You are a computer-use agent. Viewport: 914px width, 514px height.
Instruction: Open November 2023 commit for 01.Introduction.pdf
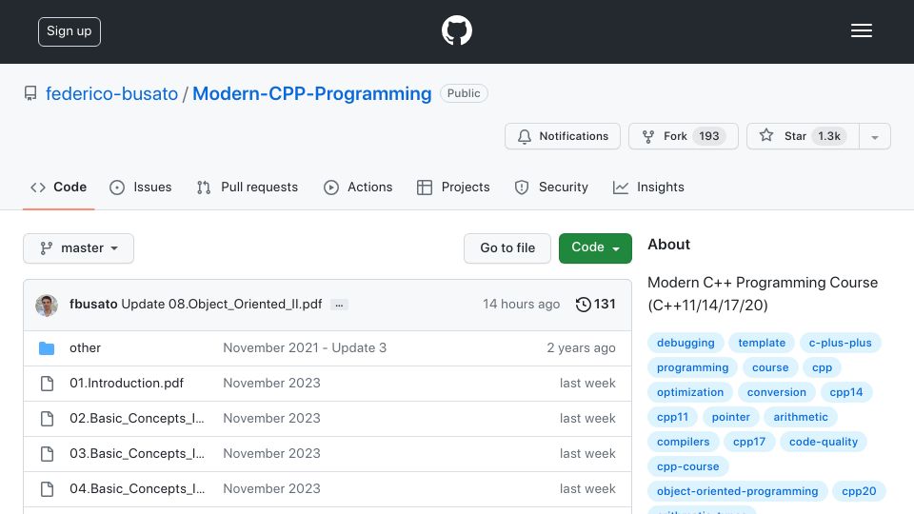(271, 383)
